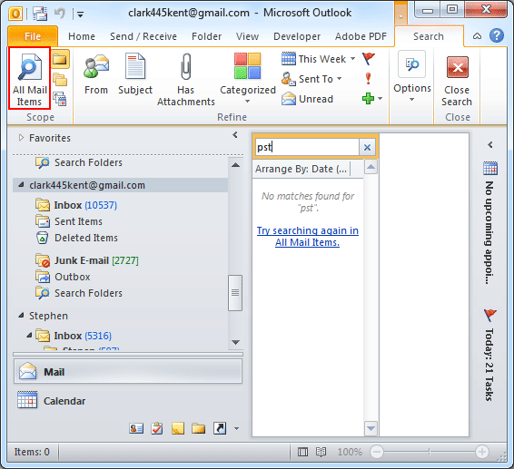Switch to Adobe PDF tab
514x469 pixels.
(361, 36)
